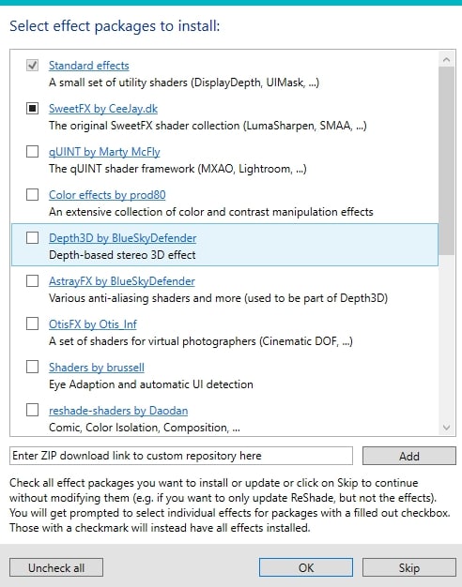Enable reshade-shaders by Daodan checkbox

(x=32, y=410)
